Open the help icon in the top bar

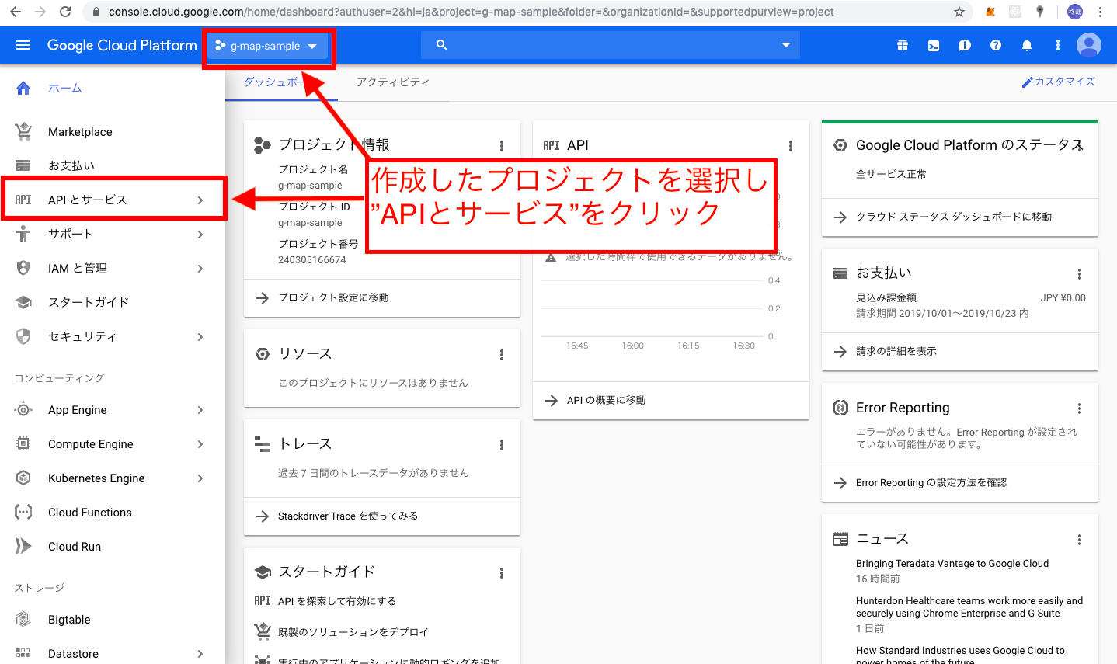coord(995,45)
